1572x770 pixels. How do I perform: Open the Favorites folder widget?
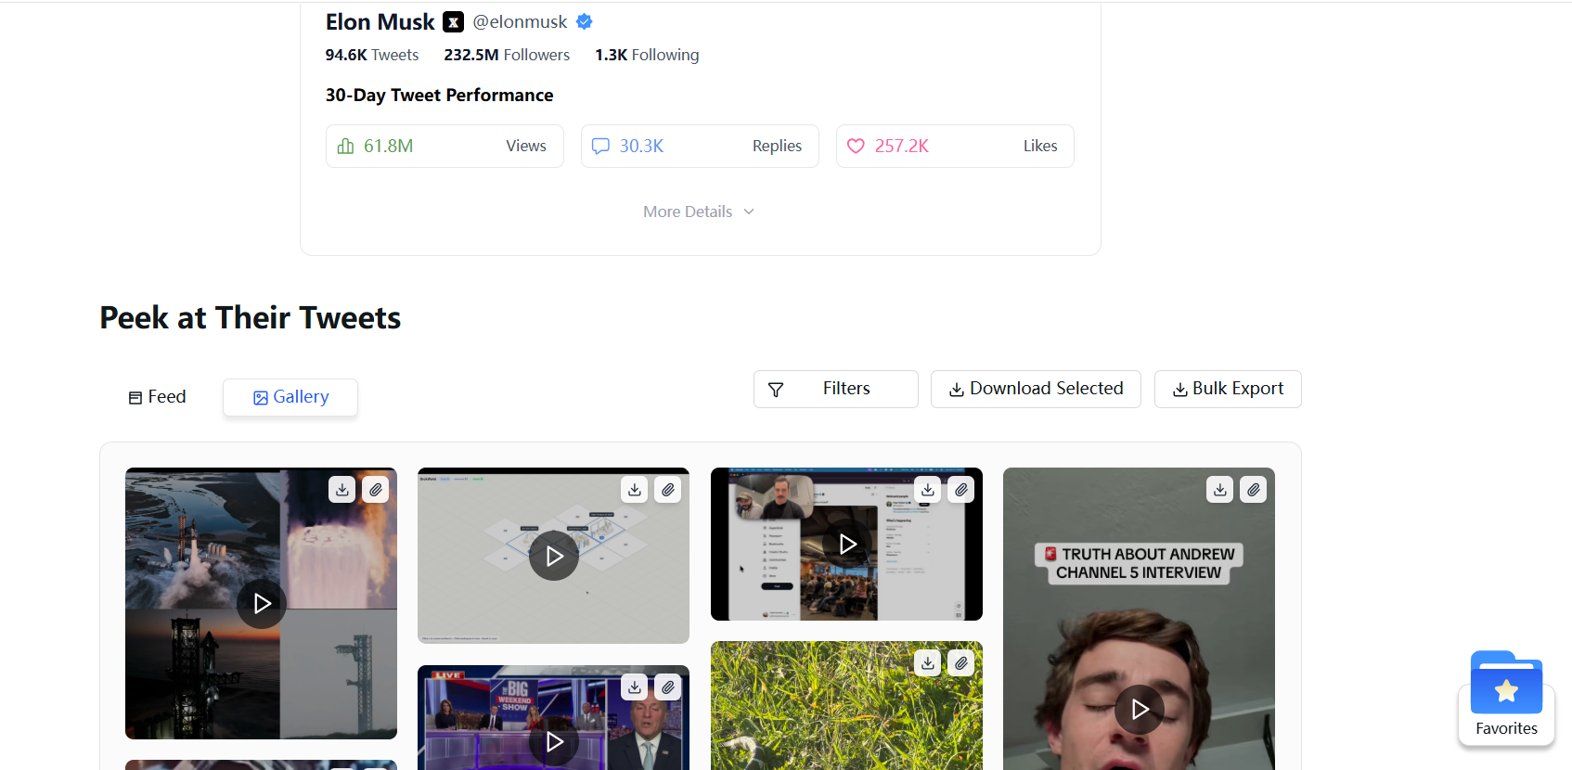(1506, 696)
